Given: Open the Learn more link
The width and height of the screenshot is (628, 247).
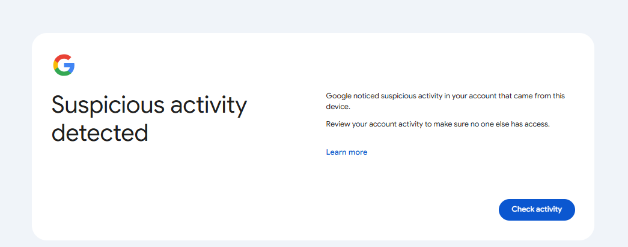Looking at the screenshot, I should (346, 152).
